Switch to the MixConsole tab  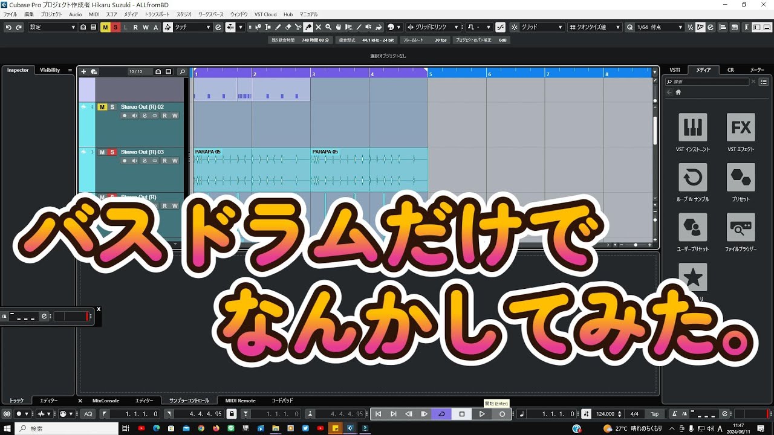106,401
